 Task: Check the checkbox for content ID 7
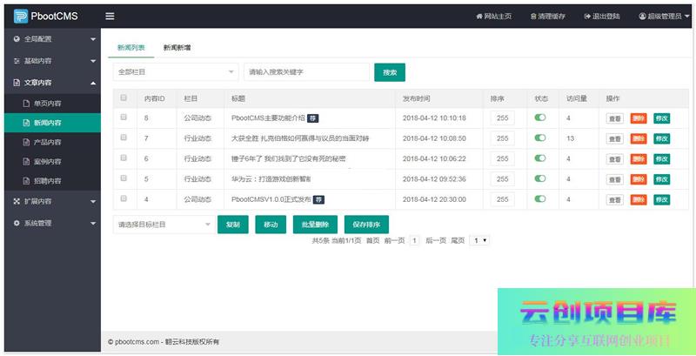point(124,138)
